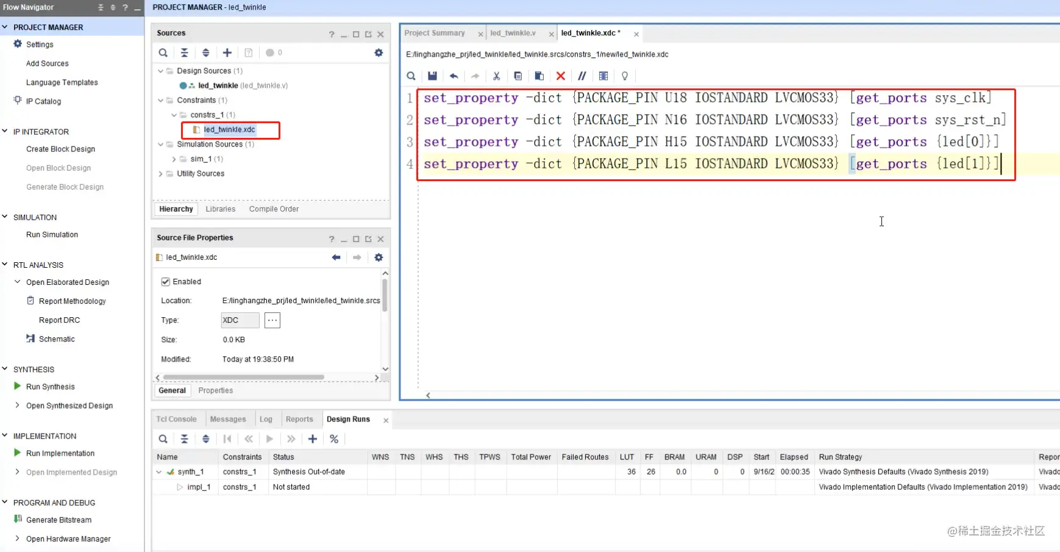Open Sources panel settings gear
The image size is (1060, 552).
(379, 52)
